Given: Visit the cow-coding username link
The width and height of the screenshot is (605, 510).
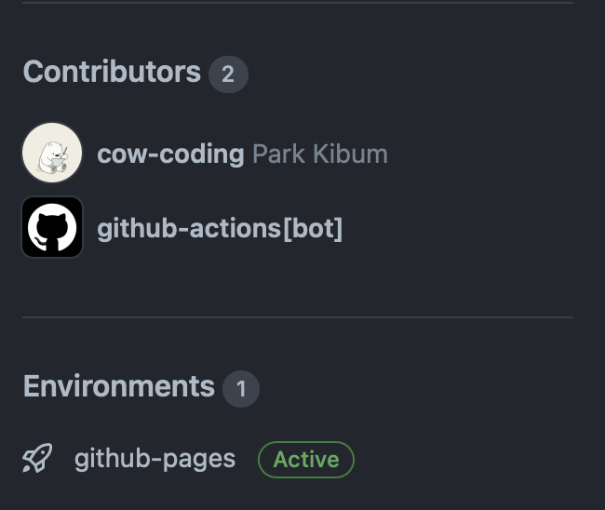Looking at the screenshot, I should point(170,154).
